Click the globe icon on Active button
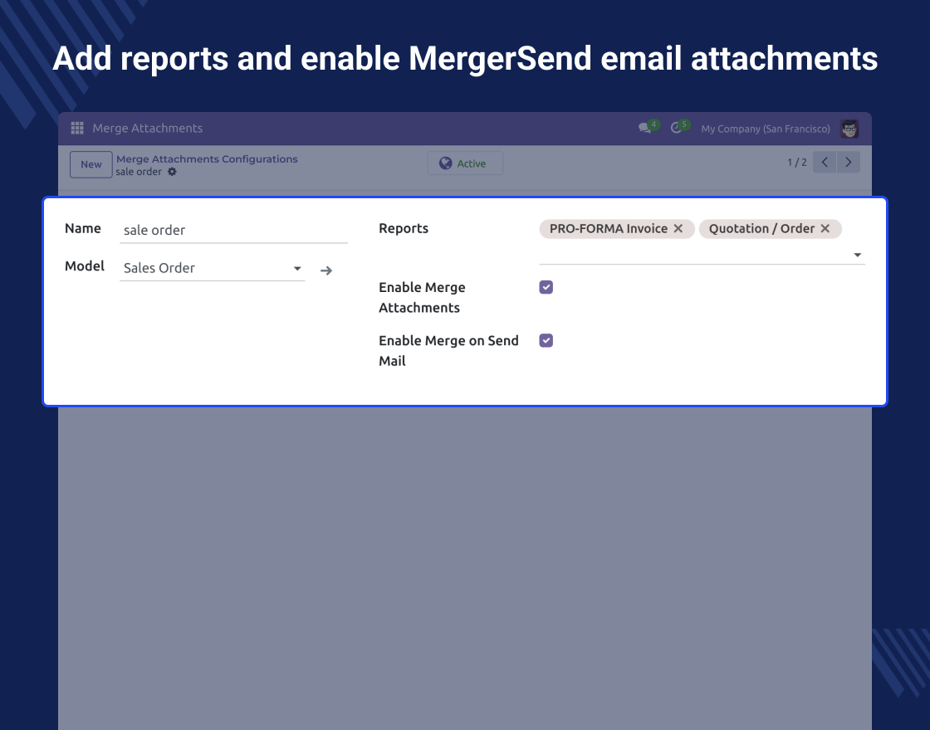 [445, 163]
